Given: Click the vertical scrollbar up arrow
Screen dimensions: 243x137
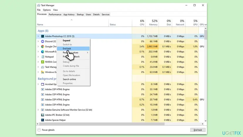Looking at the screenshot, I should 205,29.
